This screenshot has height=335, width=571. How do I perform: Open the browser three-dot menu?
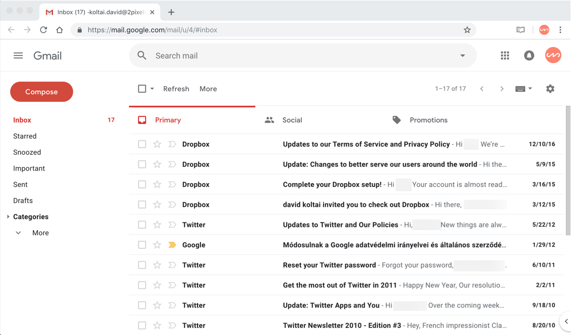[560, 30]
